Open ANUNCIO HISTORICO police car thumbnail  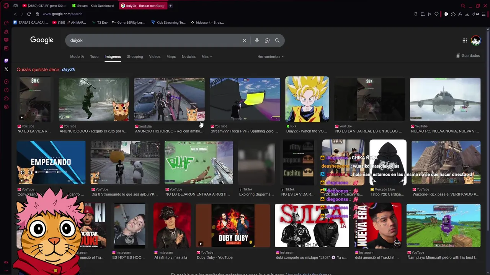169,99
